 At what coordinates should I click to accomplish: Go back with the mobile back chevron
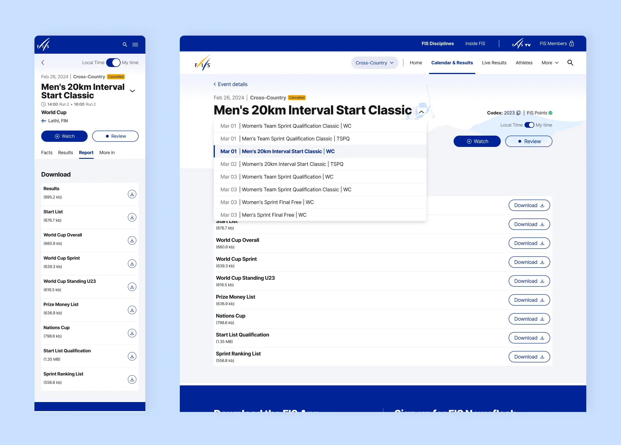tap(43, 63)
